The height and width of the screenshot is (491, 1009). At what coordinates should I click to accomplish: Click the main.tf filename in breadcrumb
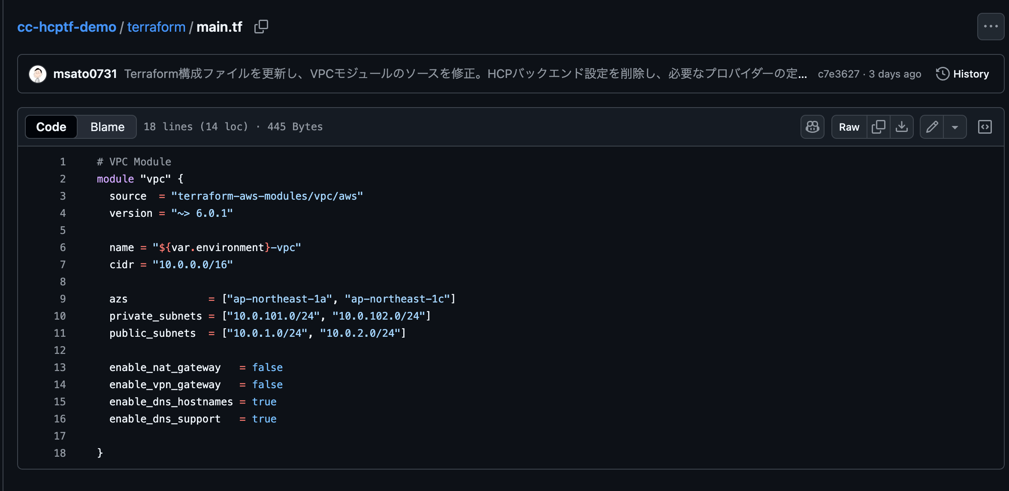click(x=219, y=27)
